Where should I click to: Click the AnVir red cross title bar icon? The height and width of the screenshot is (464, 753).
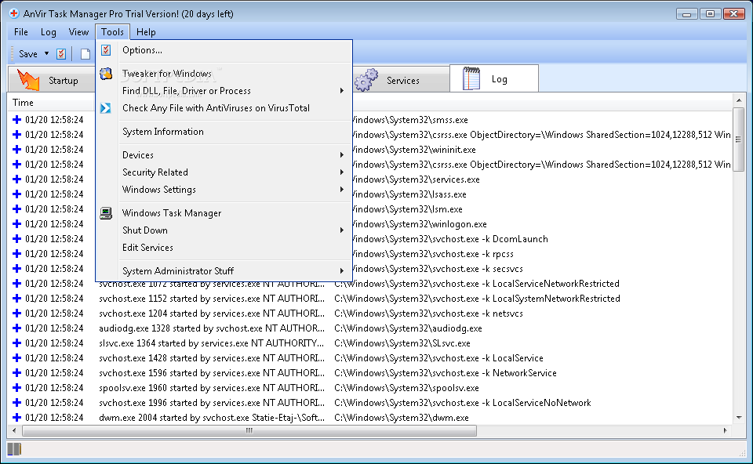tap(14, 13)
